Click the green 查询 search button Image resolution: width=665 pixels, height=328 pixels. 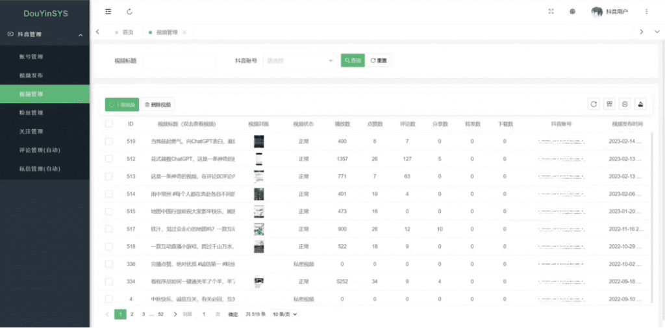coord(353,61)
